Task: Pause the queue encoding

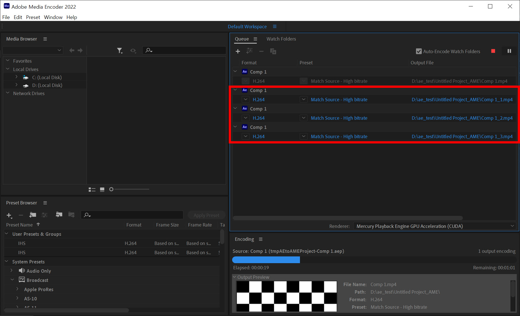Action: click(509, 51)
